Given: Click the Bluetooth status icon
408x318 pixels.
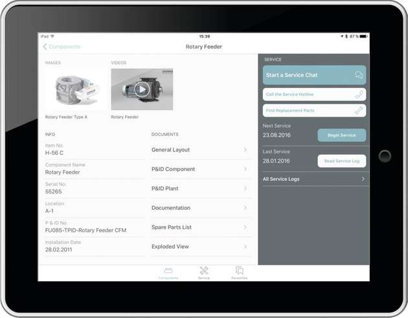Looking at the screenshot, I should (346, 36).
